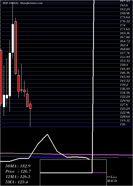Select the 127.6 price label
The height and width of the screenshot is (186, 133).
(x=124, y=105)
